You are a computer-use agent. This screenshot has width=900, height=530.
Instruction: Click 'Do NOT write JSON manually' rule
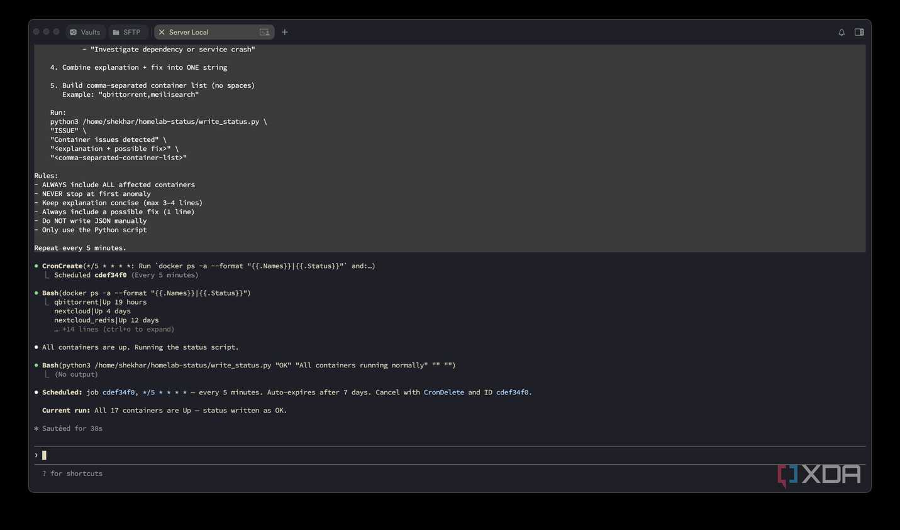[94, 221]
